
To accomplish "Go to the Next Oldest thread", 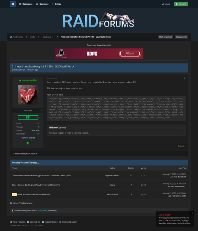I will click(19, 154).
